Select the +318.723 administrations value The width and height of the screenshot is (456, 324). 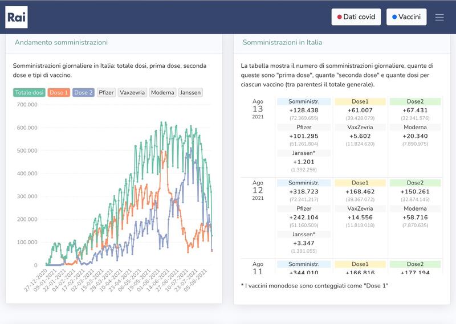point(304,191)
